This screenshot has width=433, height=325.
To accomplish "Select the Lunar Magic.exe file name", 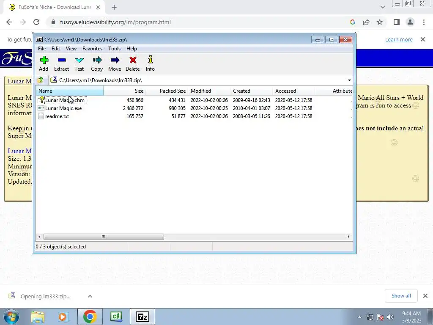I will [x=63, y=108].
